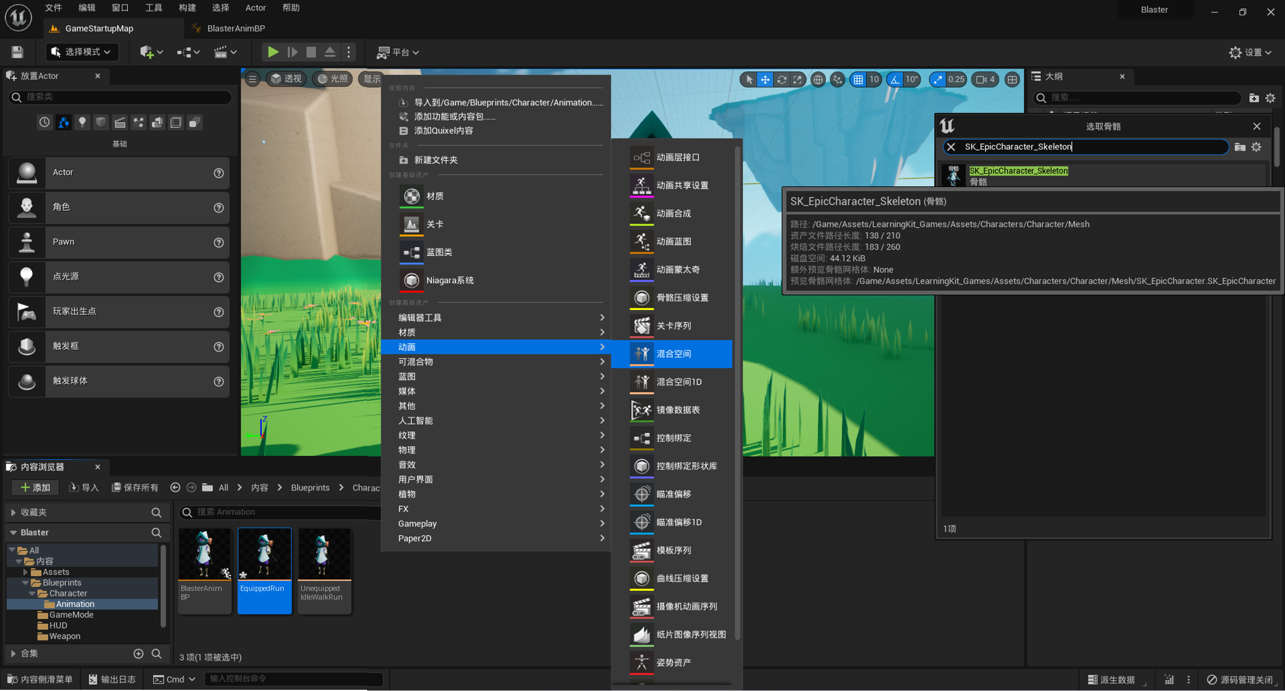1285x691 pixels.
Task: Start Play in Editor with the green play button
Action: (x=273, y=52)
